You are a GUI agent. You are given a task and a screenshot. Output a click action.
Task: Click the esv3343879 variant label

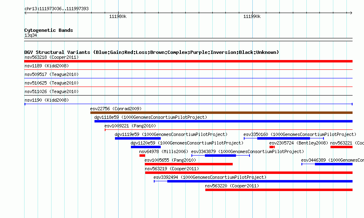click(247, 151)
